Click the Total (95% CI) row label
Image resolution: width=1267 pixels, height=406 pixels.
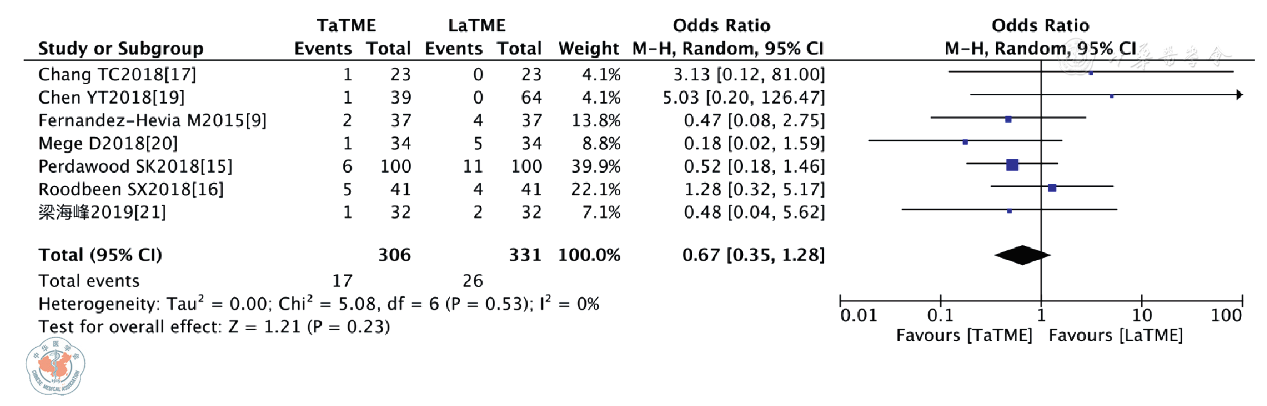[100, 255]
